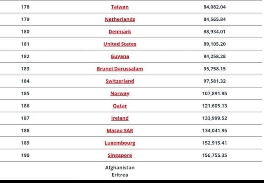264x183 pixels.
Task: Click the Afghanistan text entry
Action: pos(120,168)
